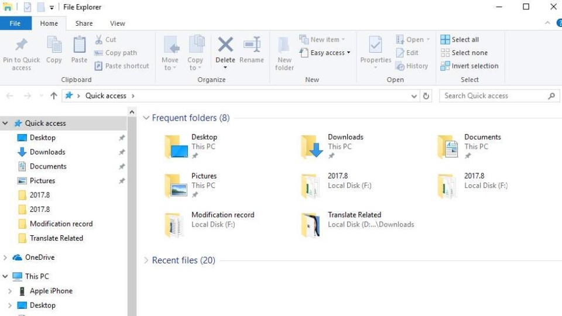Expand the OneDrive tree node
Screen dimensions: 562x316
click(x=5, y=257)
